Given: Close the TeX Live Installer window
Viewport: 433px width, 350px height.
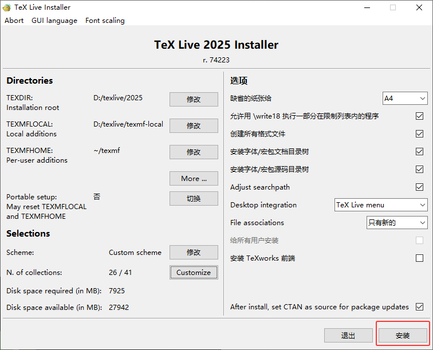Looking at the screenshot, I should [419, 7].
